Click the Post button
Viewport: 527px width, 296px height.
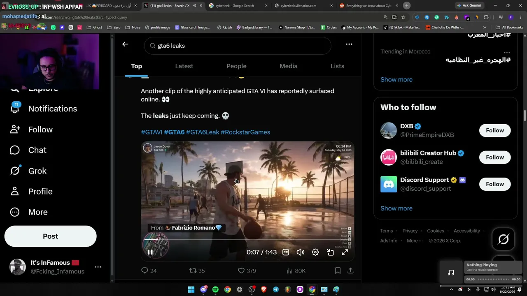pyautogui.click(x=50, y=236)
